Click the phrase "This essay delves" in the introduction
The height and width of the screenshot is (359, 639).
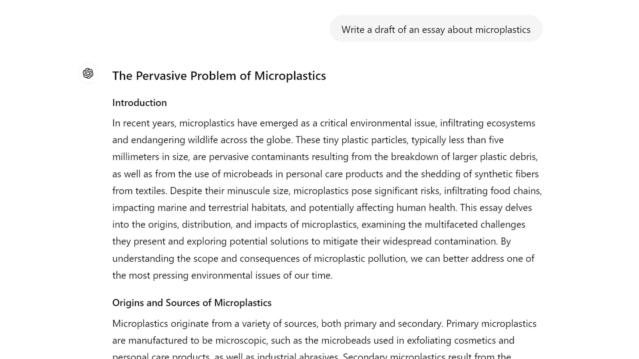coord(496,208)
